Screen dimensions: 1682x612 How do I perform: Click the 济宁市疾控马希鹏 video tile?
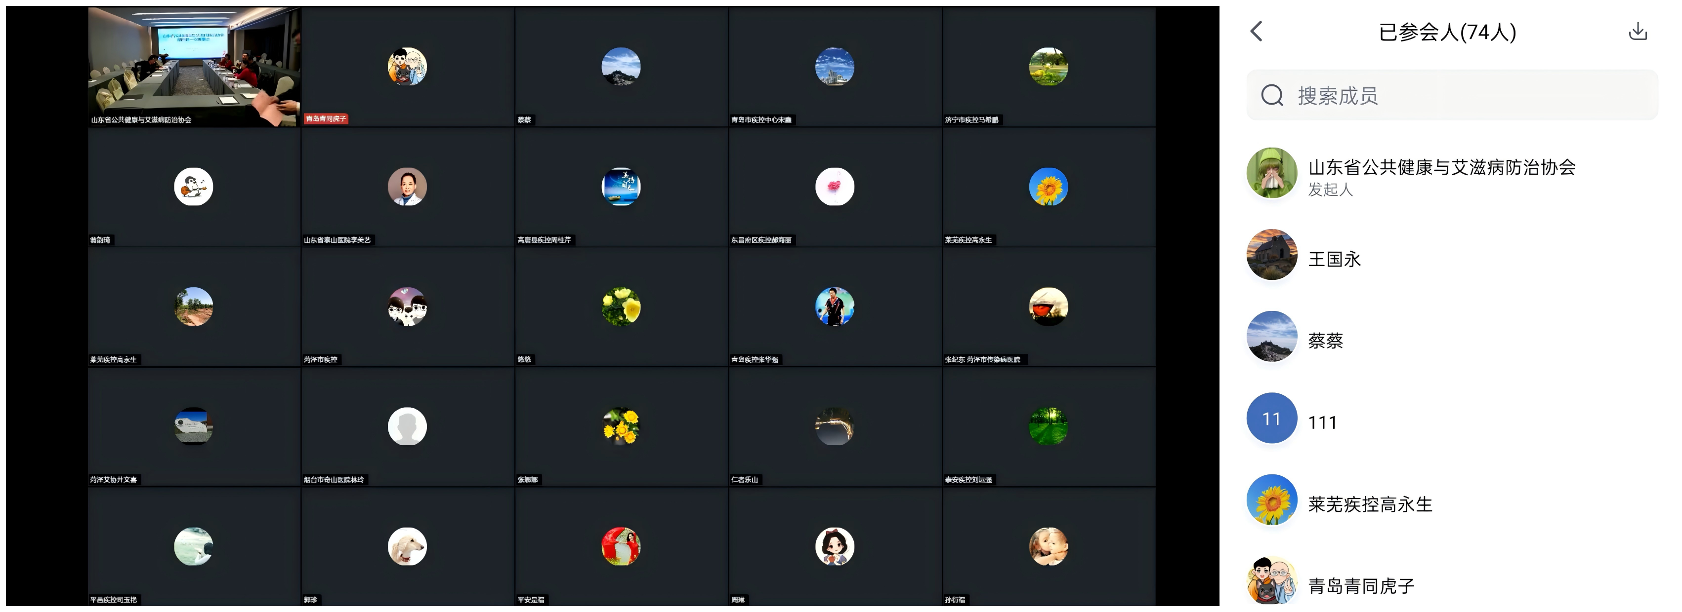coord(1049,67)
